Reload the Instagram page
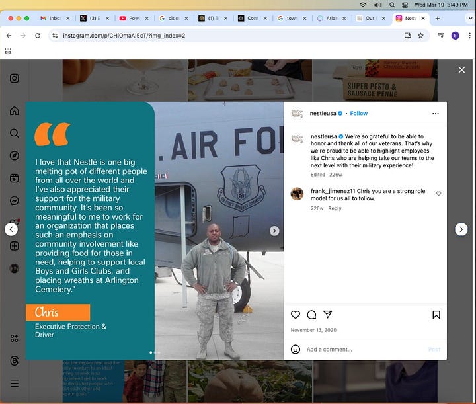This screenshot has height=404, width=476. 38,36
